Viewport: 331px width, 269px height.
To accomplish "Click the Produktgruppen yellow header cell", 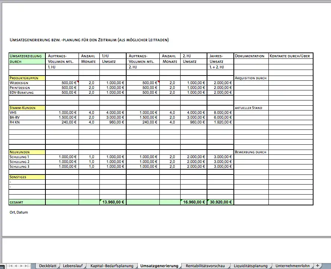I will 27,78.
